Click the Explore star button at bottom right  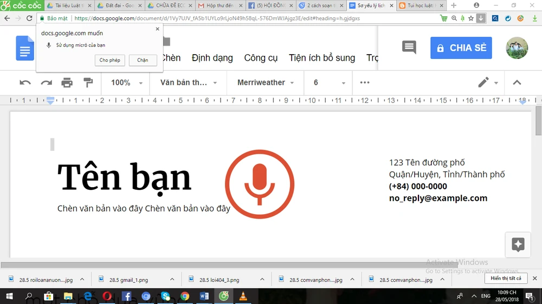click(518, 244)
